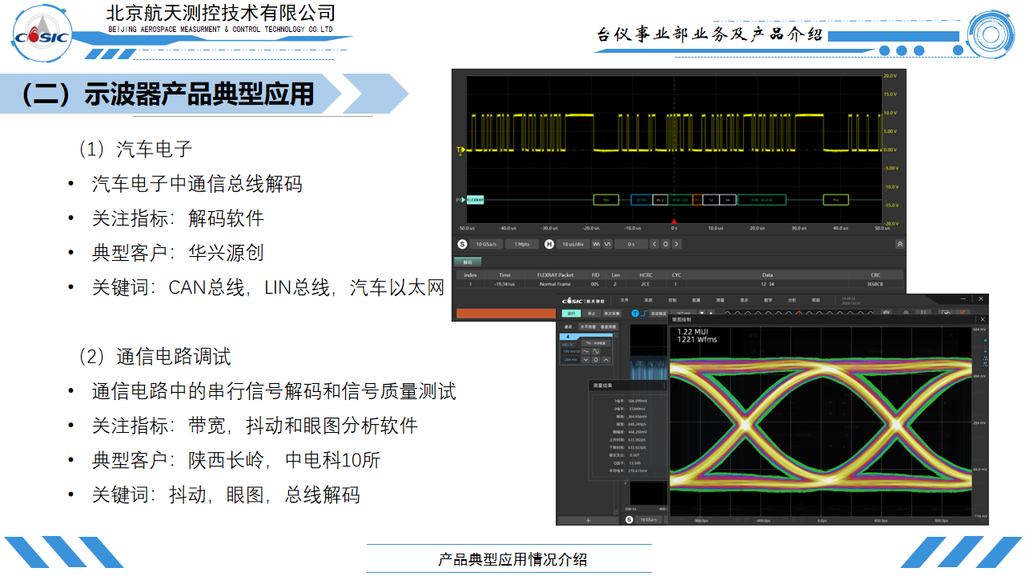The width and height of the screenshot is (1025, 576).
Task: Click the 运行 run button
Action: click(x=571, y=314)
